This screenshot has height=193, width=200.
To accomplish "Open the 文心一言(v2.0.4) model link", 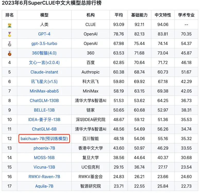I will pyautogui.click(x=44, y=63).
